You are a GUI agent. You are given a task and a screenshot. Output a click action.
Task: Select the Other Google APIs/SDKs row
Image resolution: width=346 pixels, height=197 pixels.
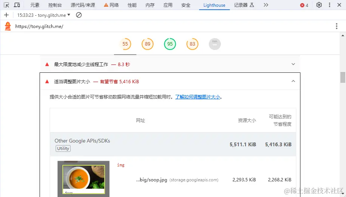pos(173,144)
